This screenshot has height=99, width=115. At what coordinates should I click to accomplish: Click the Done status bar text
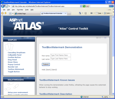pyautogui.click(x=2, y=97)
